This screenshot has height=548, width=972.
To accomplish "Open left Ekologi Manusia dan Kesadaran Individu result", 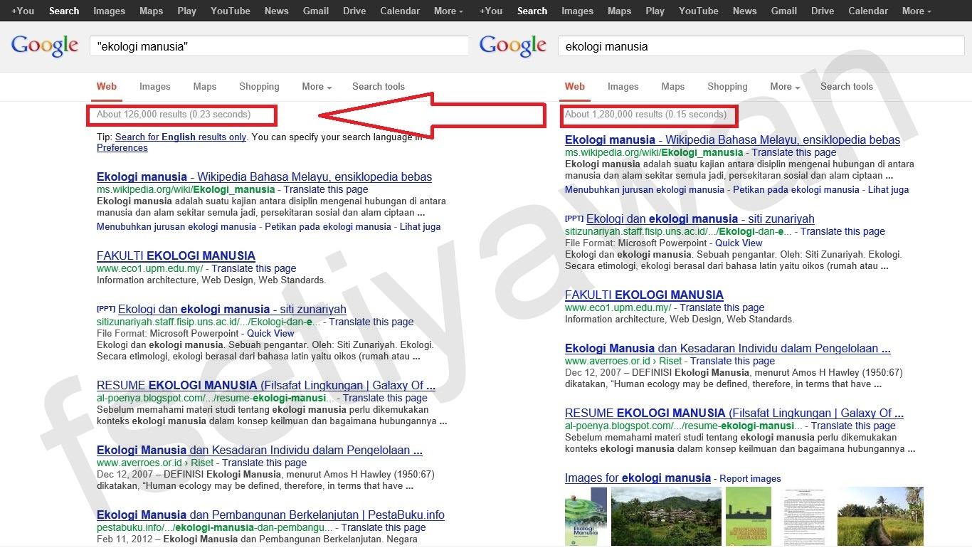I will (260, 450).
